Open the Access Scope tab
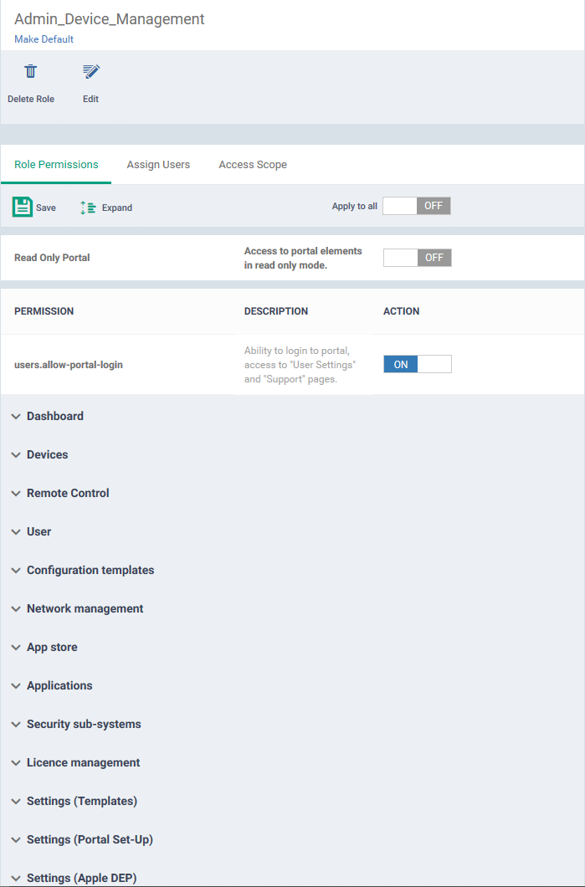This screenshot has width=585, height=887. [253, 165]
